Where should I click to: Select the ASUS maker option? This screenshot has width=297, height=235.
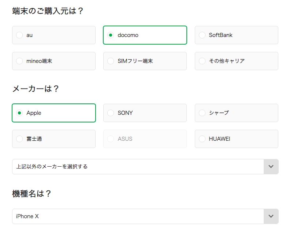[145, 139]
